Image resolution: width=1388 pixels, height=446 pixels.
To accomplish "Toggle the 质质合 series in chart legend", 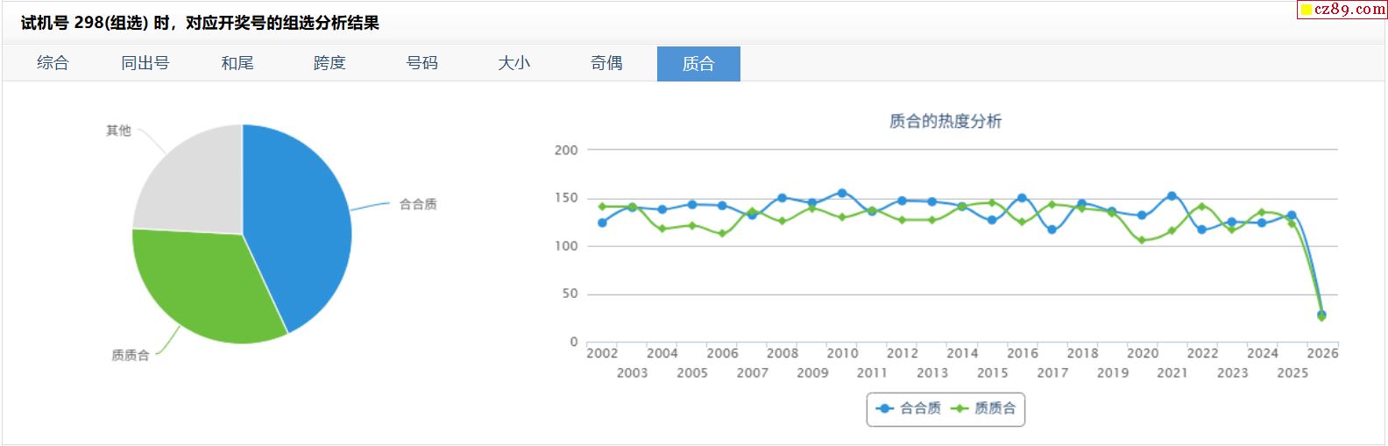I will (984, 408).
